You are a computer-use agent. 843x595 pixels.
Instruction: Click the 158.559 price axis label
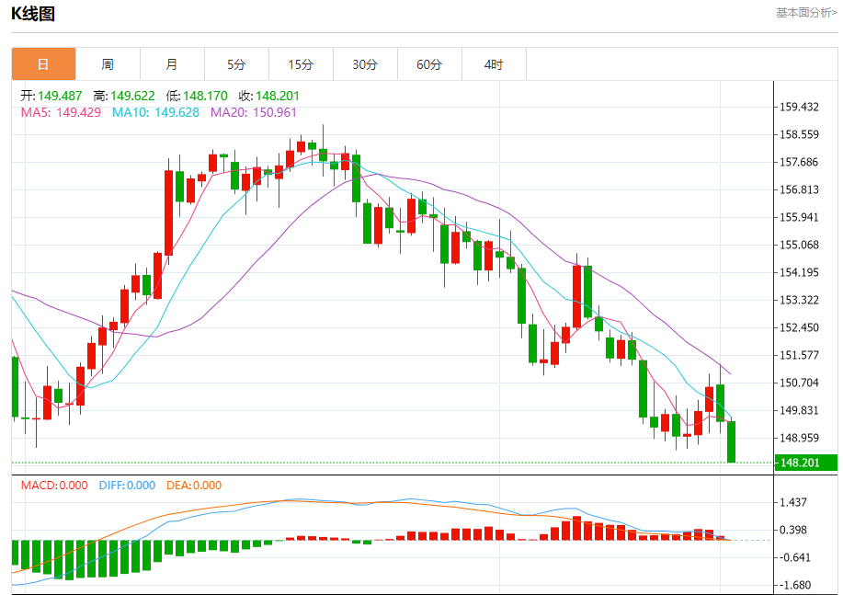[x=799, y=134]
